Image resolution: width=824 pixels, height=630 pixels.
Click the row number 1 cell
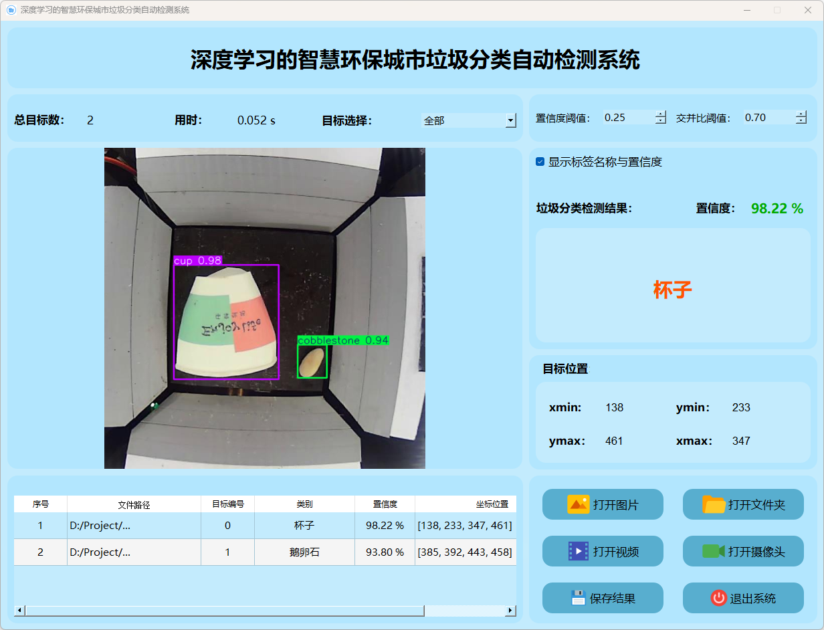41,526
